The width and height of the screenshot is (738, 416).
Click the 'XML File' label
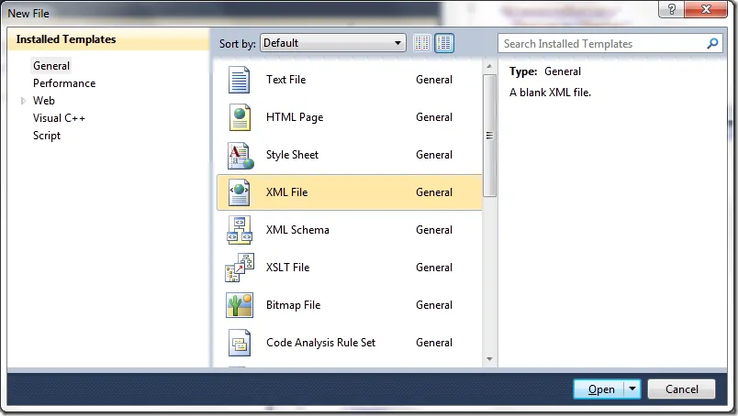pos(286,192)
